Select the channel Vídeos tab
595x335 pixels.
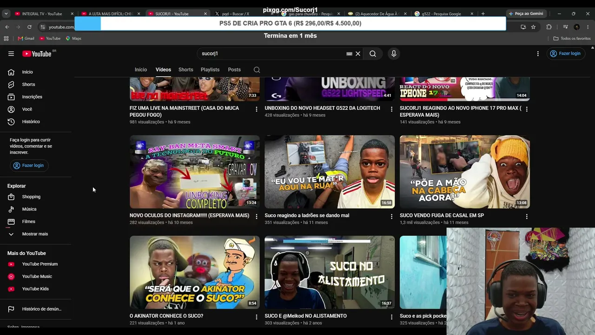[x=163, y=70]
